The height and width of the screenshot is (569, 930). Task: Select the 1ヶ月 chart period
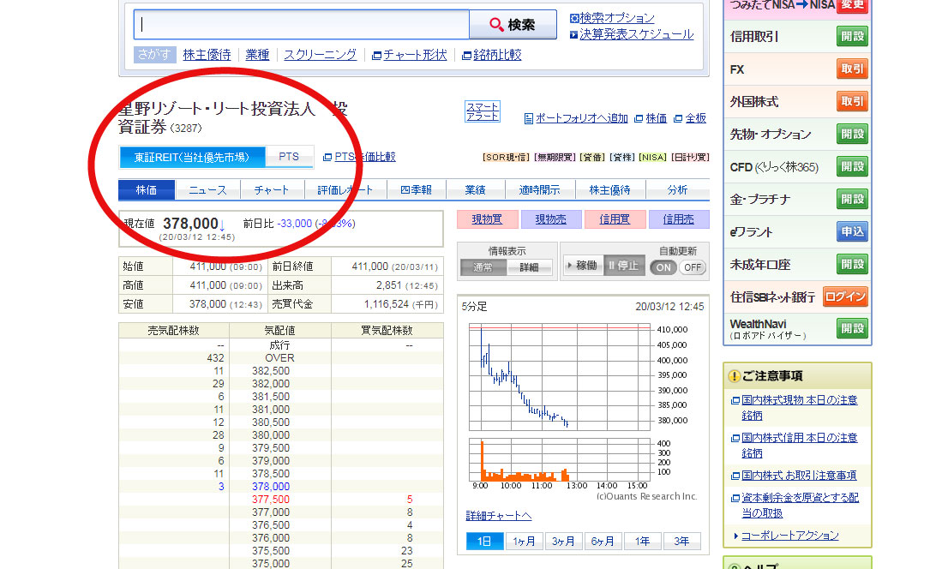point(524,541)
